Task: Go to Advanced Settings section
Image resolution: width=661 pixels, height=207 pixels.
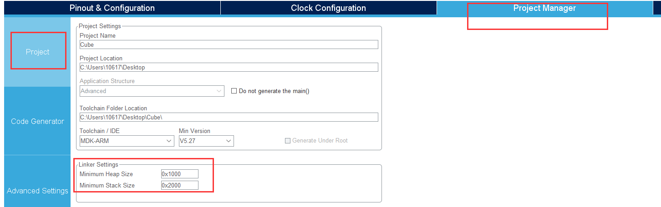Action: [37, 191]
